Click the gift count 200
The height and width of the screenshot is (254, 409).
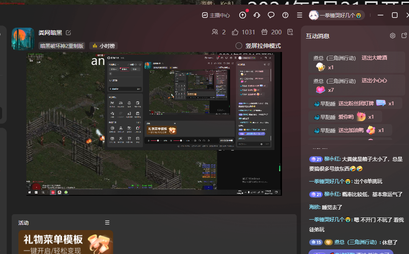(276, 32)
